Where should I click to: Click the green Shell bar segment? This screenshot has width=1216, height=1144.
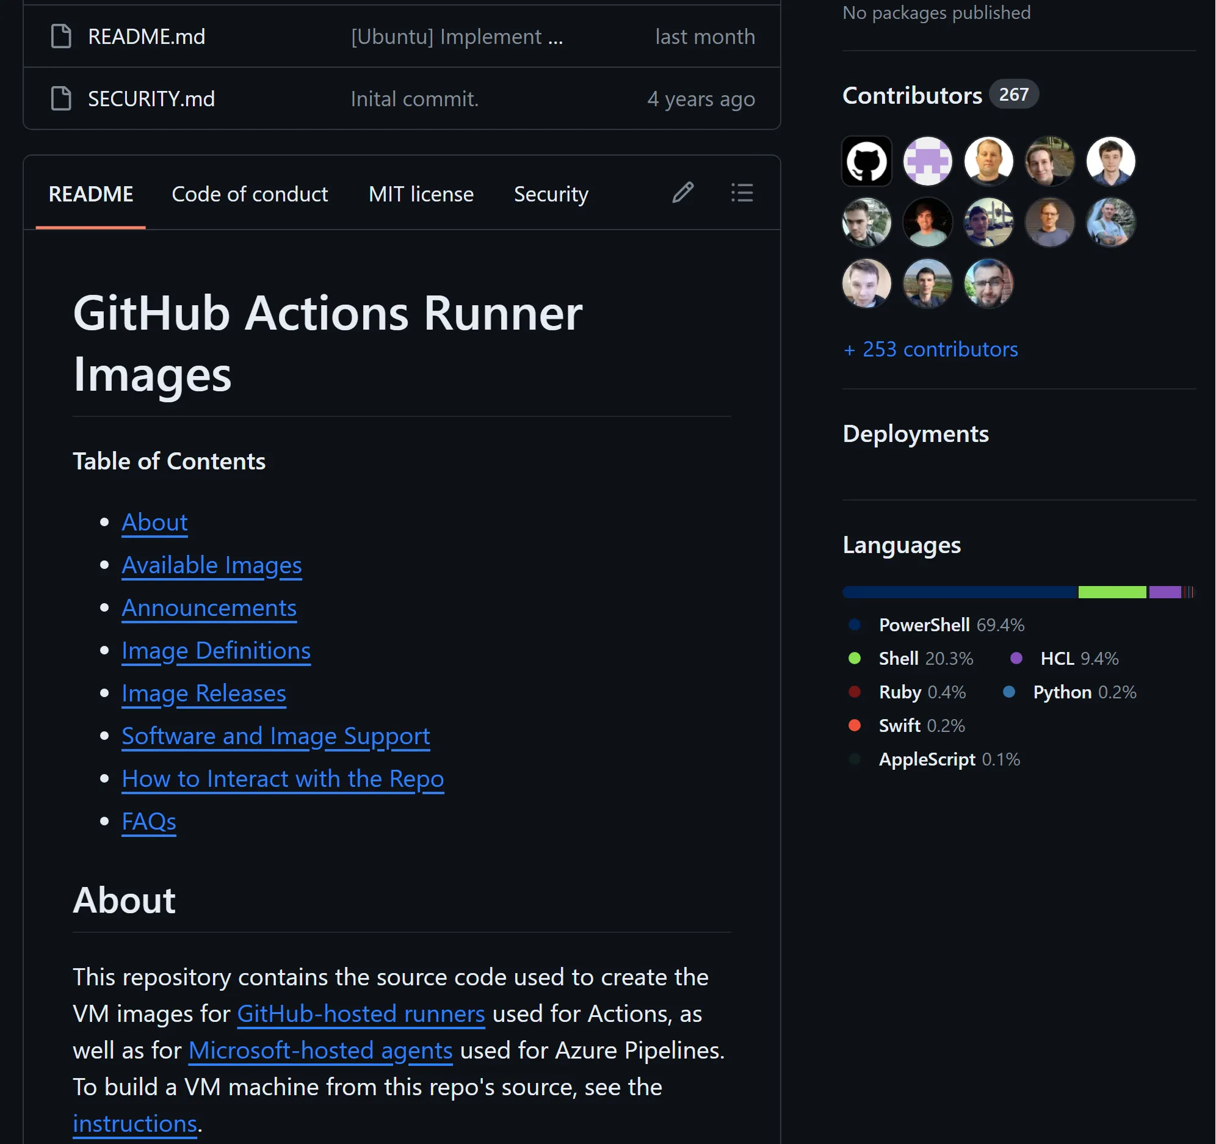click(1112, 592)
